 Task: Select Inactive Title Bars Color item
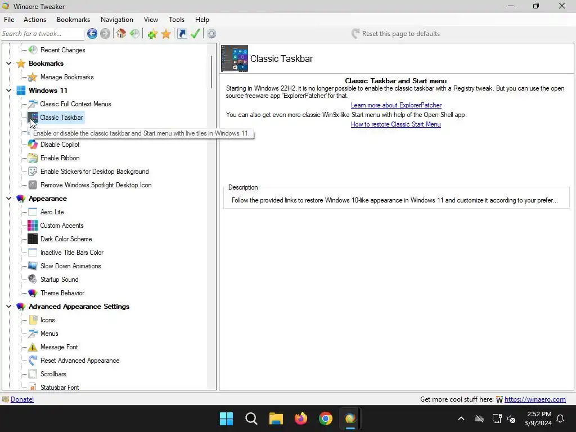click(72, 253)
